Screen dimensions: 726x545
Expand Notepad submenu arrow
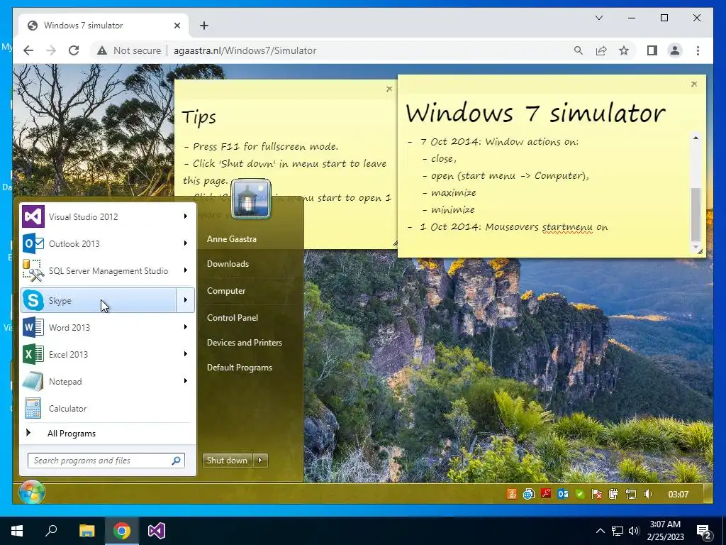coord(185,381)
